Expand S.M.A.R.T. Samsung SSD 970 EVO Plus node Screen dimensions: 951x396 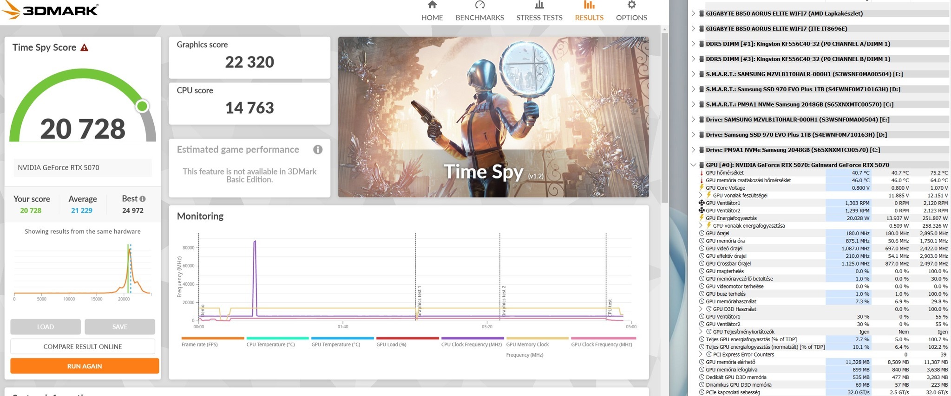tap(693, 89)
